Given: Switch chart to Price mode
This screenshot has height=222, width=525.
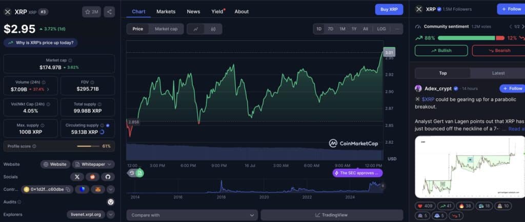Looking at the screenshot, I should [x=137, y=29].
